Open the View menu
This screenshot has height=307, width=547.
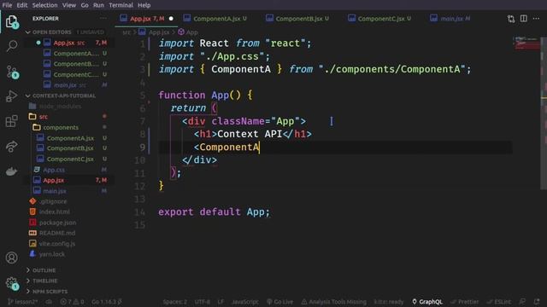click(69, 5)
